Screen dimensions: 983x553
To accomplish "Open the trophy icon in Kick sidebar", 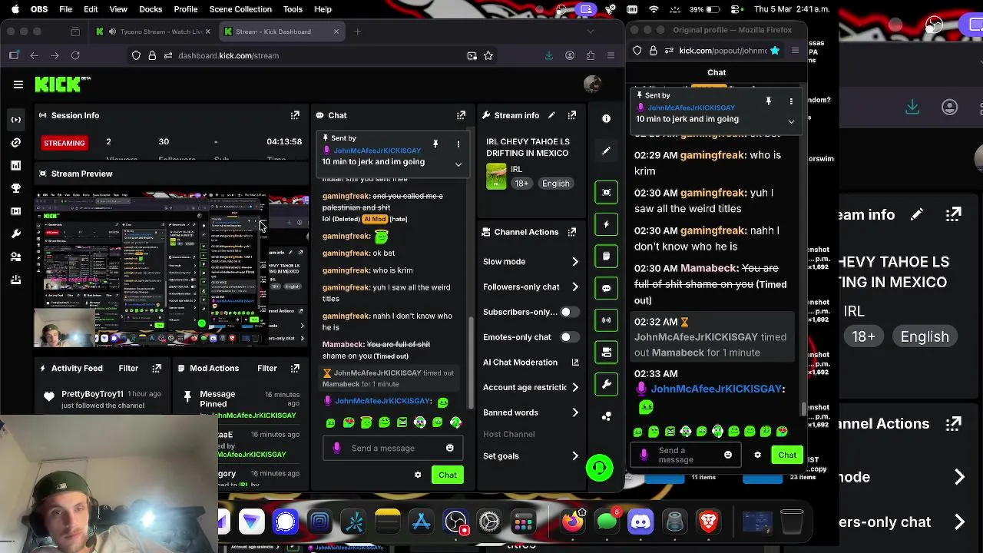I will tap(16, 188).
